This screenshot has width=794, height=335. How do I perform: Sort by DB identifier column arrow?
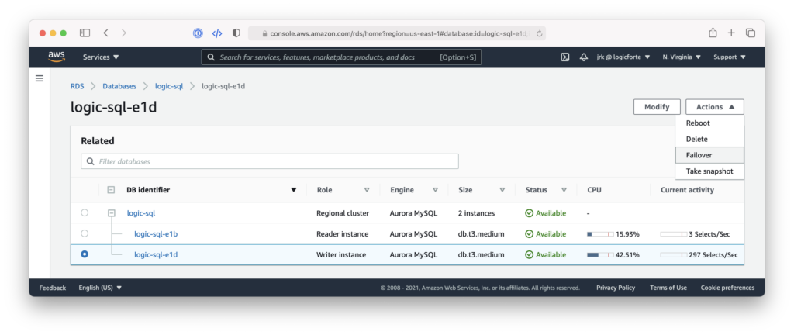click(x=293, y=190)
